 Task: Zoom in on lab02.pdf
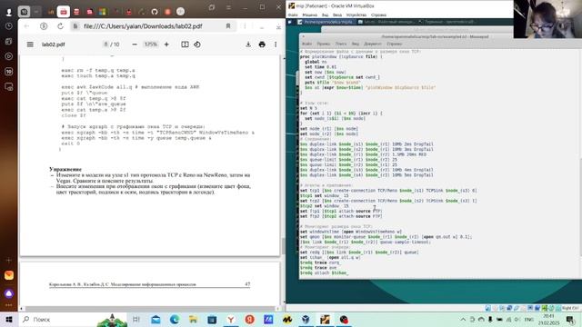tap(166, 45)
